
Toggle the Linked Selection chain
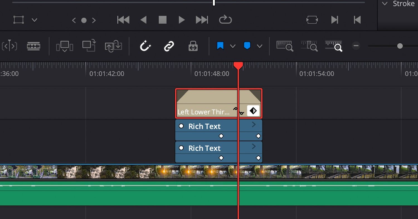pyautogui.click(x=169, y=46)
